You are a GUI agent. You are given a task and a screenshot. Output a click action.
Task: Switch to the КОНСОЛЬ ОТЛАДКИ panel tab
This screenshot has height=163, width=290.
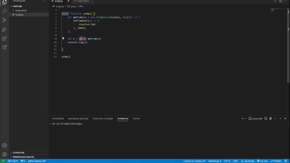pyautogui.click(x=103, y=119)
